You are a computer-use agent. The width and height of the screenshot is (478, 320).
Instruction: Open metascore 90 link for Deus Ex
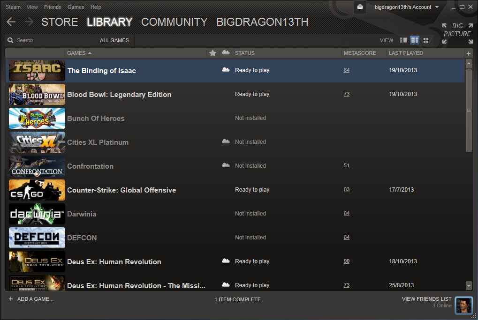coord(347,261)
